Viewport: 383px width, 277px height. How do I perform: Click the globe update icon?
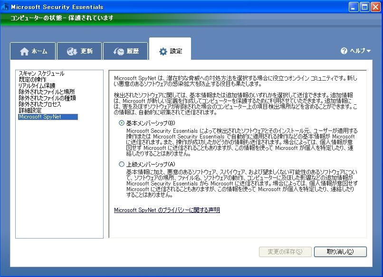[x=72, y=51]
